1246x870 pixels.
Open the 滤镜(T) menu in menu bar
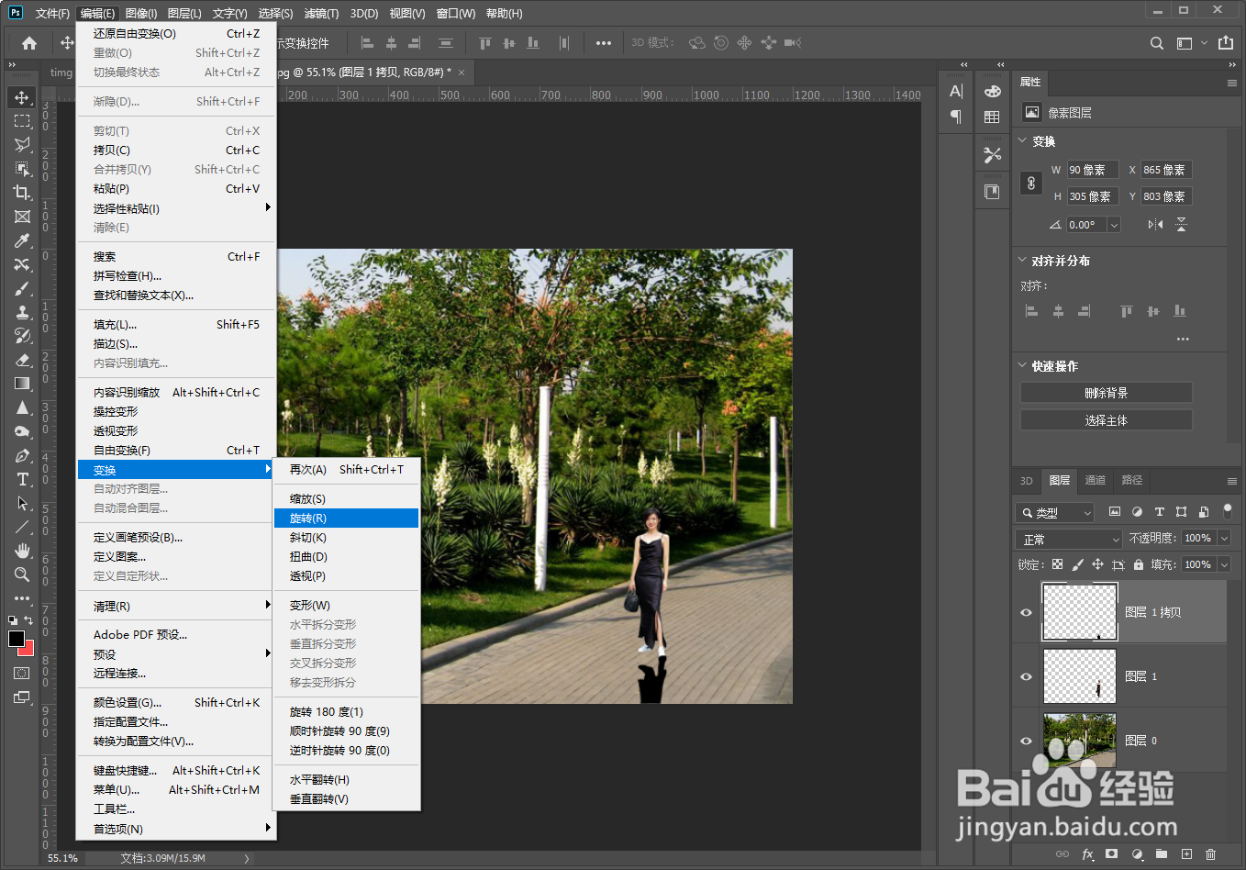click(x=321, y=13)
